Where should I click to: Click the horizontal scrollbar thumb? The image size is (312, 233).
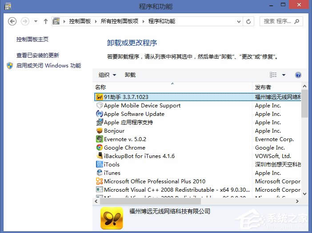point(150,201)
